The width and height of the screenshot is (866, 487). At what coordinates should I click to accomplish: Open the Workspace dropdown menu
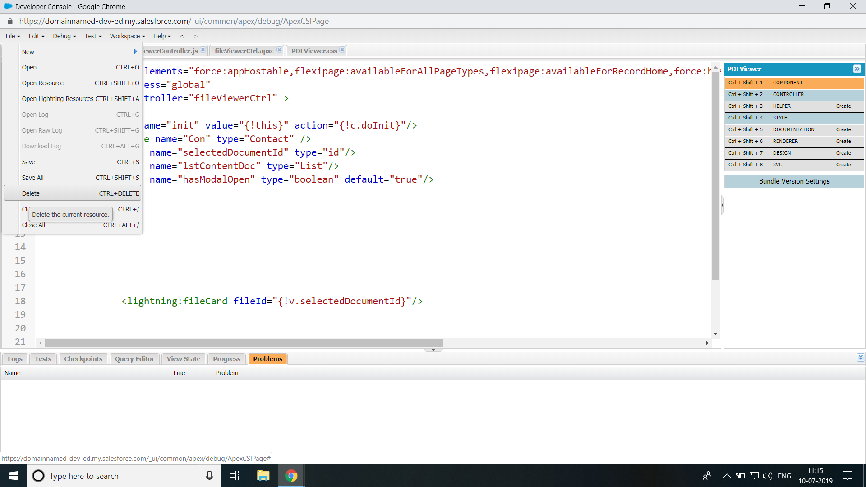(x=127, y=36)
